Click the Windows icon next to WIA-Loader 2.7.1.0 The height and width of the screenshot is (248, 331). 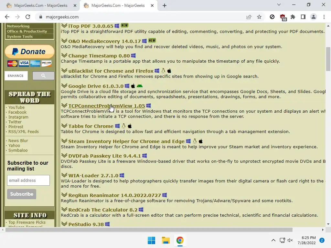coord(122,175)
